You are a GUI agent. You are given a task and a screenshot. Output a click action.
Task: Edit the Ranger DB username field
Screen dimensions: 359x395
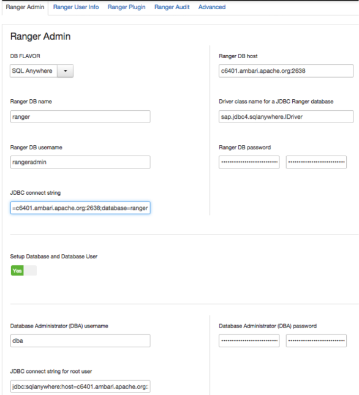pyautogui.click(x=80, y=162)
